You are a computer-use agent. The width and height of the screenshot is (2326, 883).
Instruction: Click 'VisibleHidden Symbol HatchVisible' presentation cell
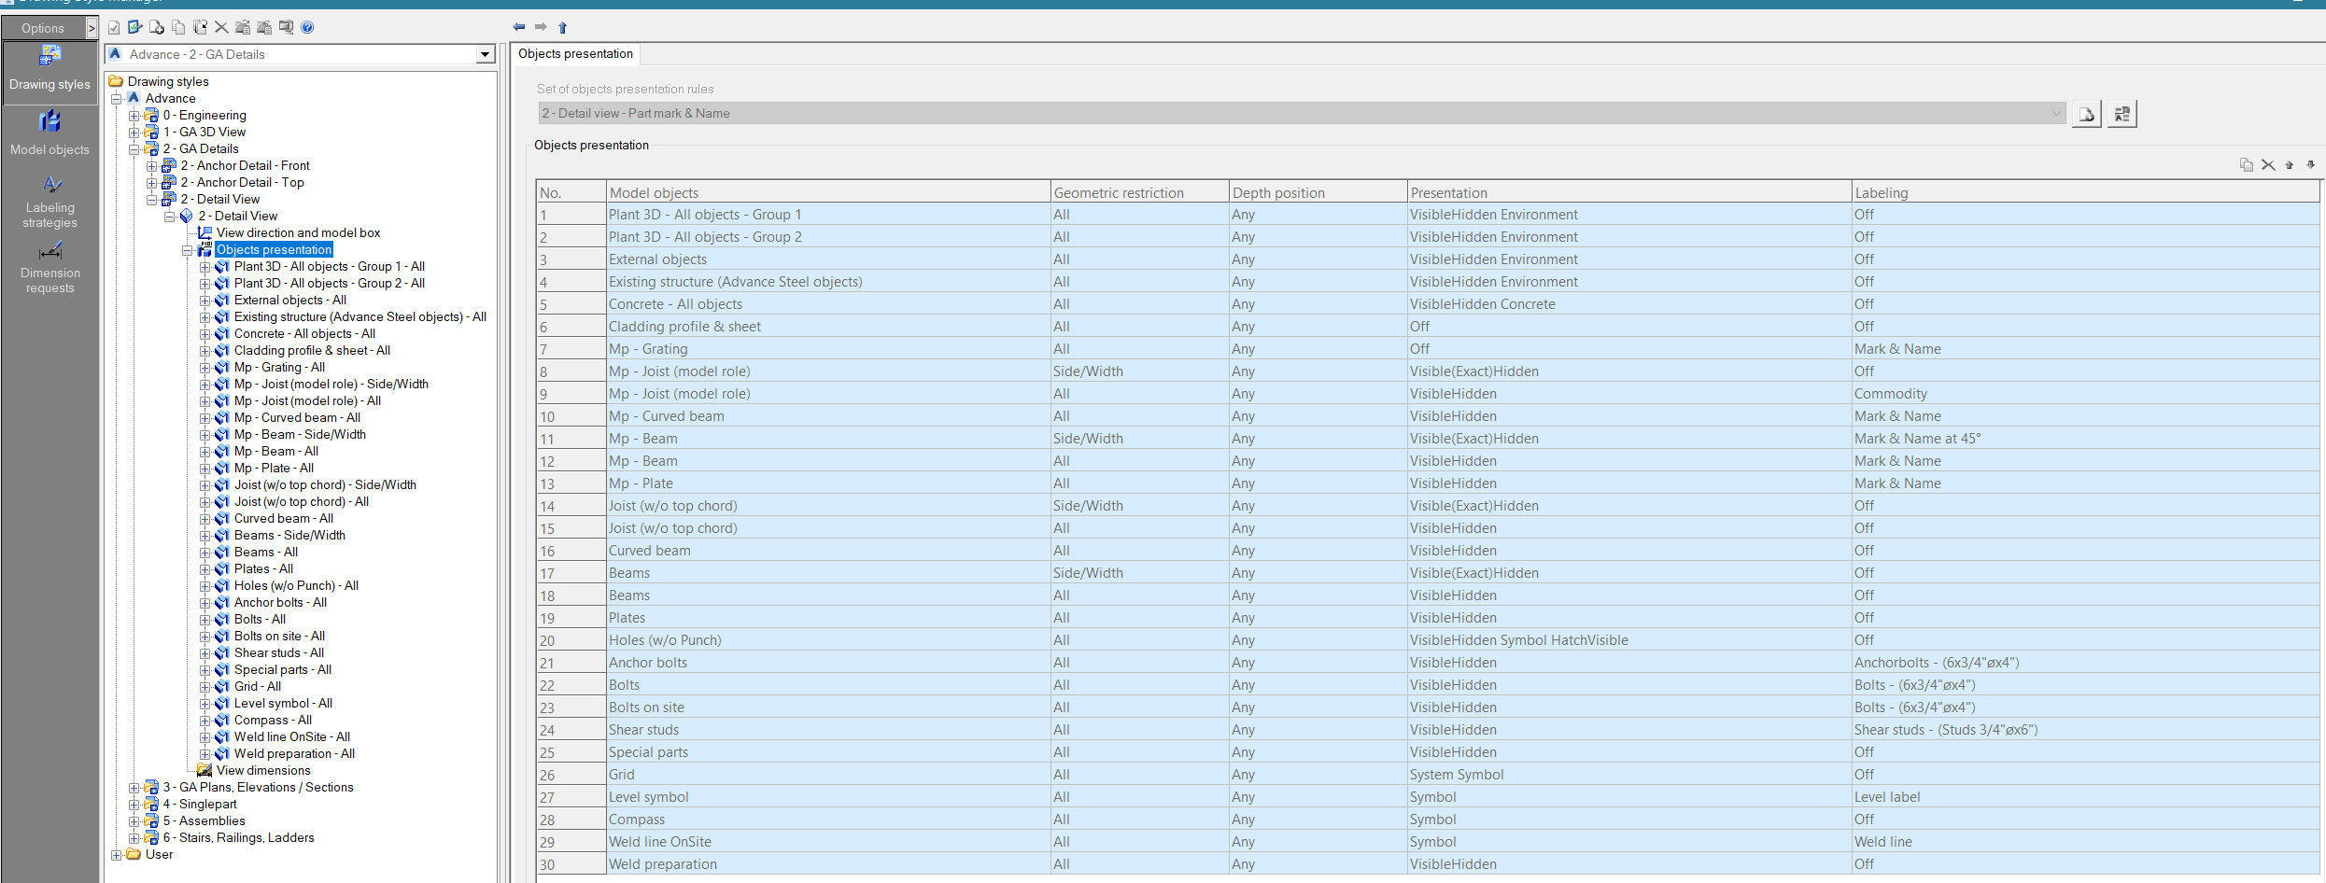(1629, 640)
